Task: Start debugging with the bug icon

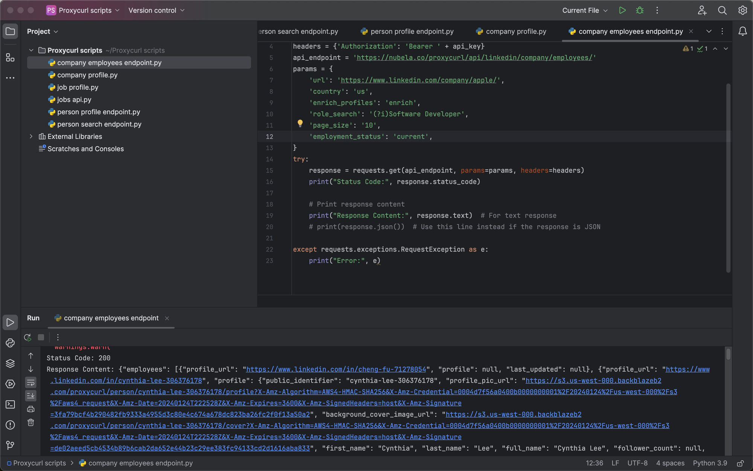Action: (640, 11)
